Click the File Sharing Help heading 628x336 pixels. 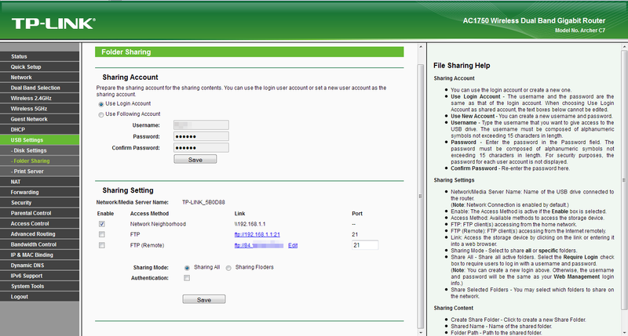[x=462, y=66]
